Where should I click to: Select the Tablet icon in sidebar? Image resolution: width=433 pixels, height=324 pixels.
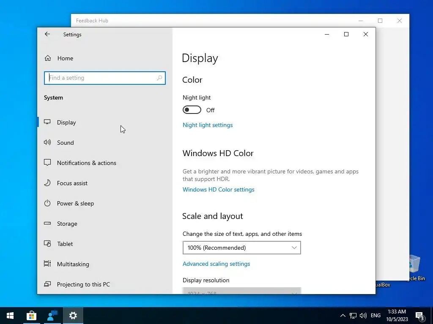point(47,244)
